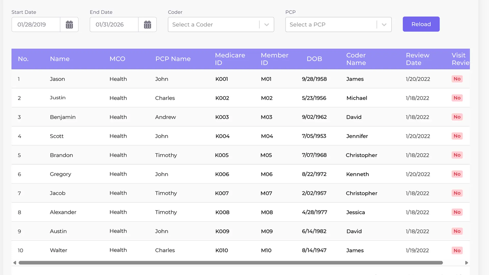489x275 pixels.
Task: Click the End Date input showing 01/31/2026
Action: coord(114,25)
